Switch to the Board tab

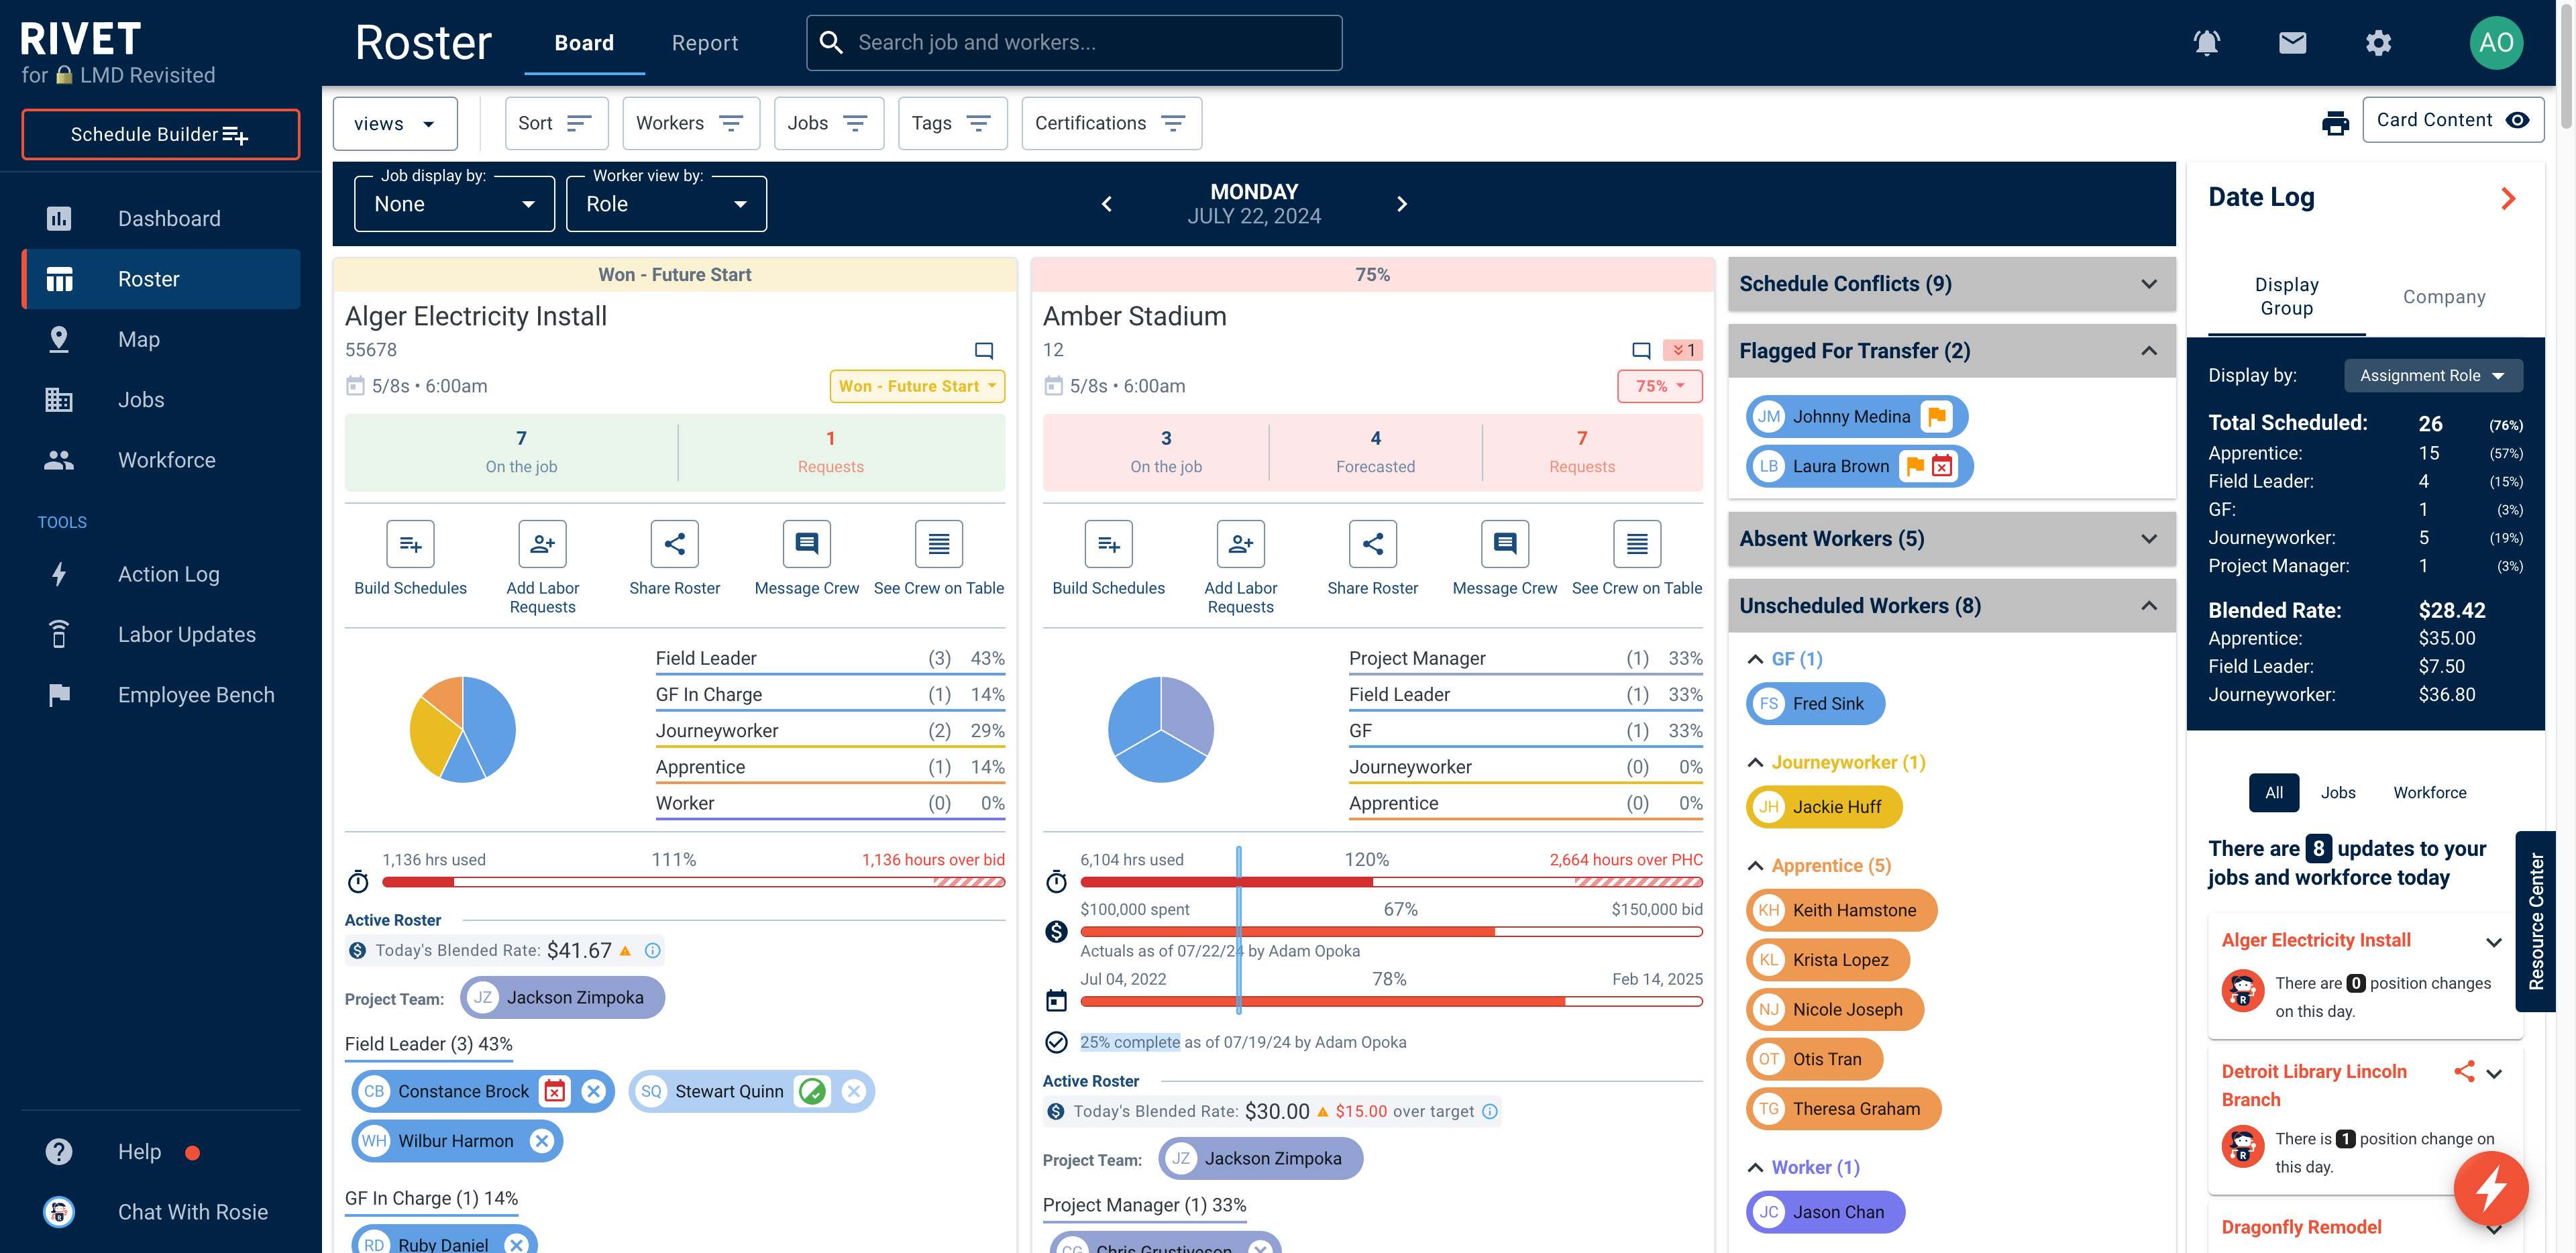coord(584,43)
